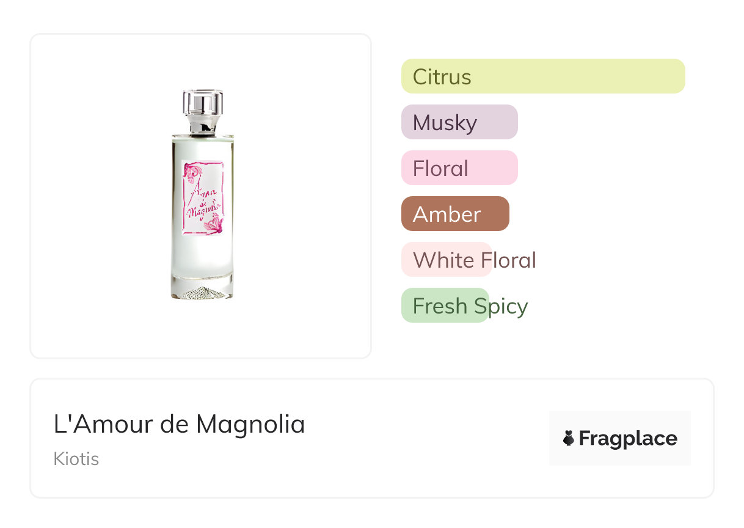Choose the brown Amber accord bar

454,214
